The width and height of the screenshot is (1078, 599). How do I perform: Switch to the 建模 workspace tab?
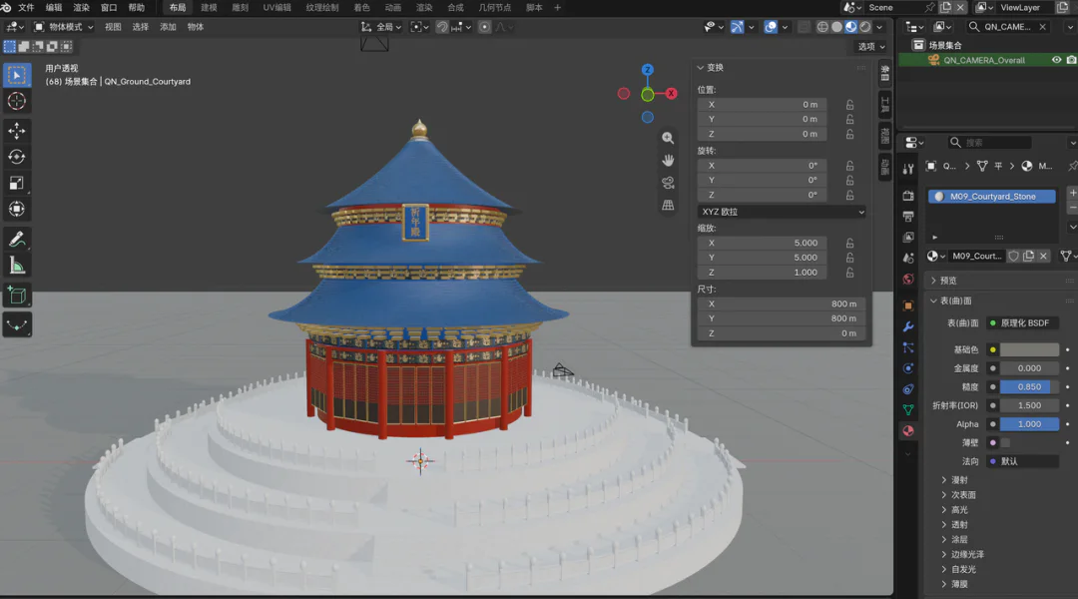point(209,8)
